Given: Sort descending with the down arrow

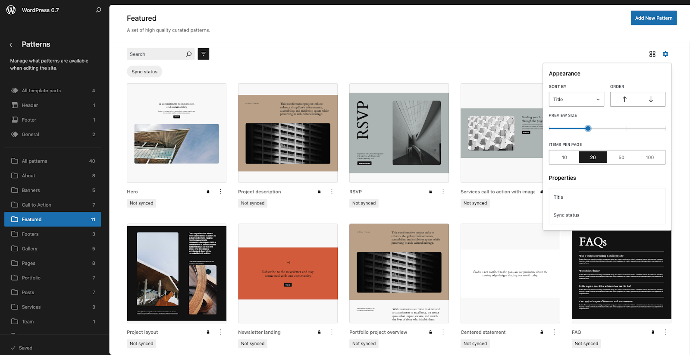Looking at the screenshot, I should (651, 99).
